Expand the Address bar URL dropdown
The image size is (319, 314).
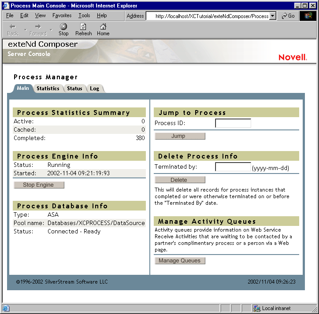pyautogui.click(x=272, y=16)
